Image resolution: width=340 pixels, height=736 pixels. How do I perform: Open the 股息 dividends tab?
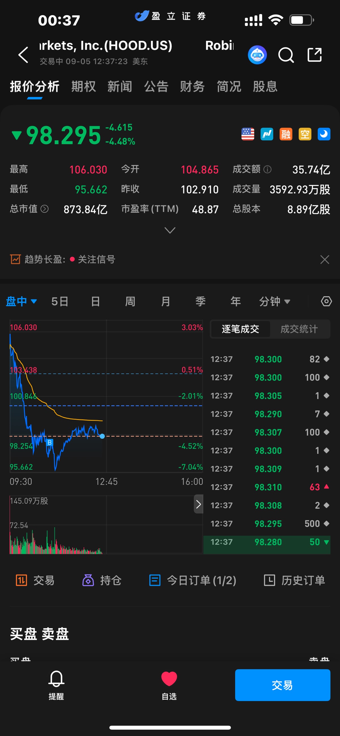tap(265, 86)
